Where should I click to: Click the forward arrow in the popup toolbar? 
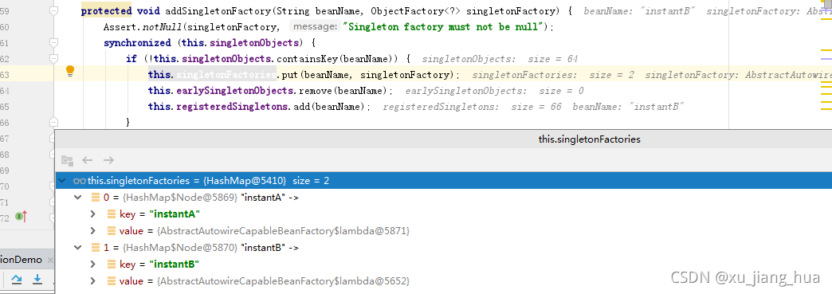point(108,159)
